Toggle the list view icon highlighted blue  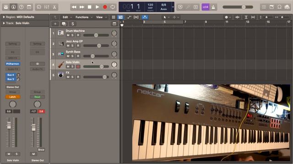[120, 17]
